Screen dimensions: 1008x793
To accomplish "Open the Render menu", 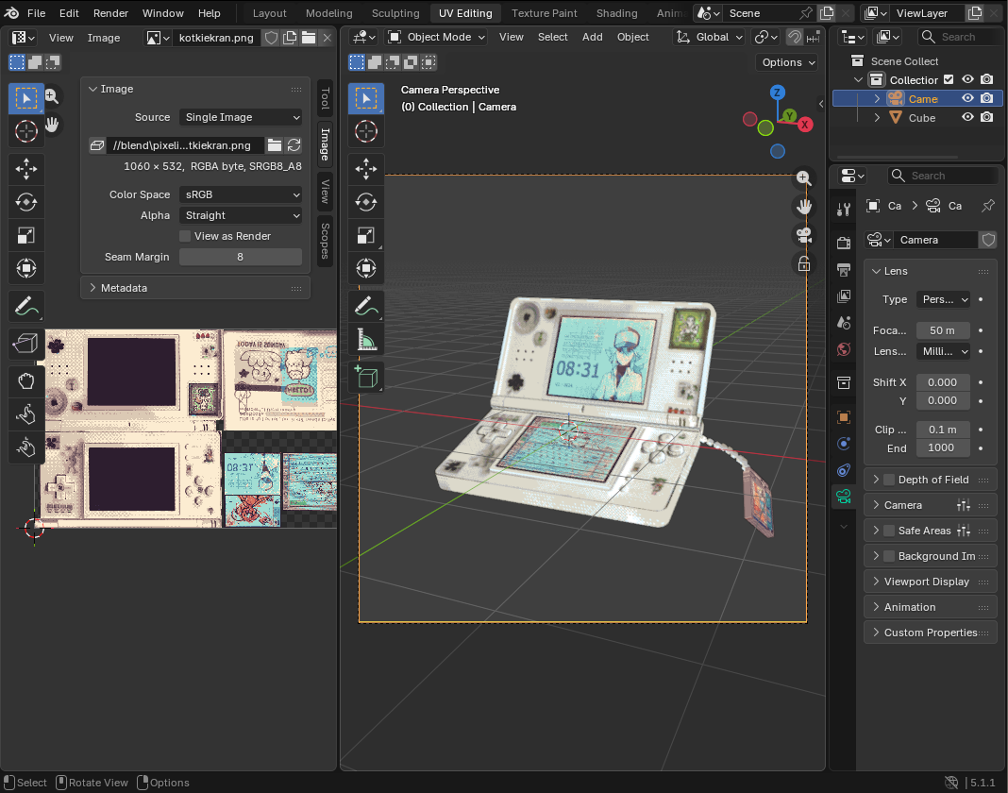I will (x=110, y=13).
